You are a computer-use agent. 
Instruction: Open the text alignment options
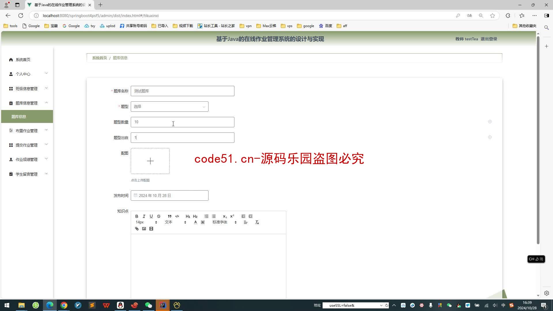(246, 222)
